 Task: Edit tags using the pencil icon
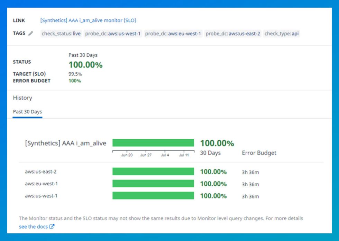[31, 33]
